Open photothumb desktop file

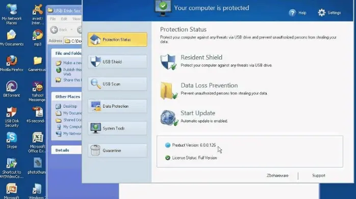[x=37, y=166]
